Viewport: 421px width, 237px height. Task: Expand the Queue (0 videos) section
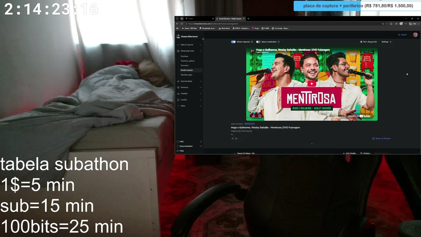coord(244,153)
